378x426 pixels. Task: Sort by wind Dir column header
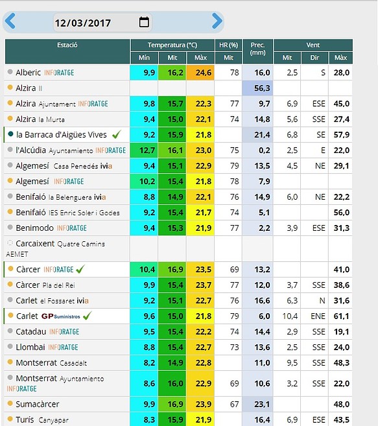click(314, 58)
